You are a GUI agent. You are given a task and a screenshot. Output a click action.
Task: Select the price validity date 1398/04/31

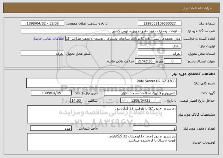click(x=141, y=101)
